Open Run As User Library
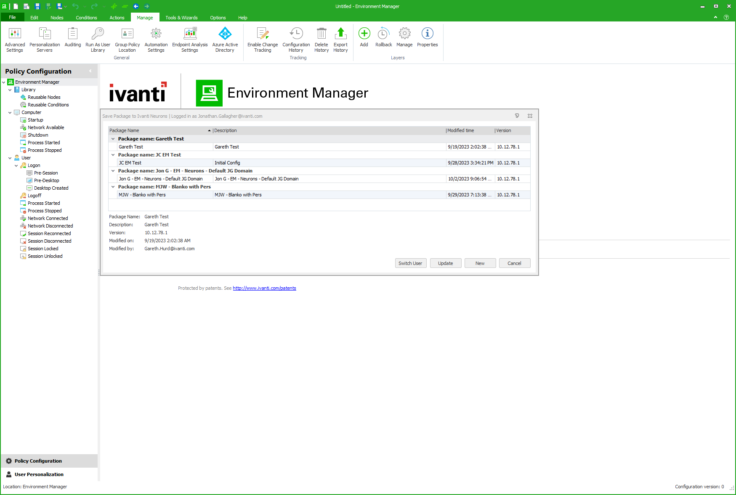 click(98, 40)
